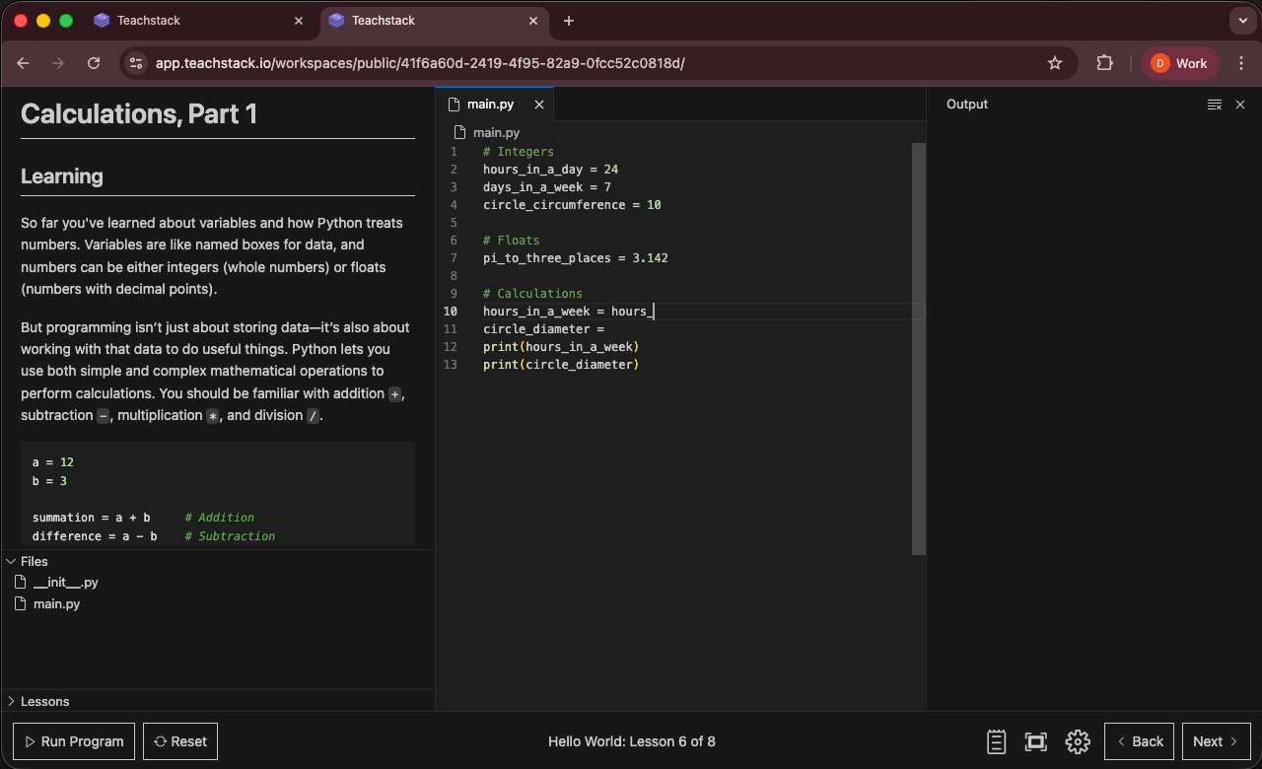Toggle fullscreen mode icon
The height and width of the screenshot is (769, 1262).
click(1035, 741)
